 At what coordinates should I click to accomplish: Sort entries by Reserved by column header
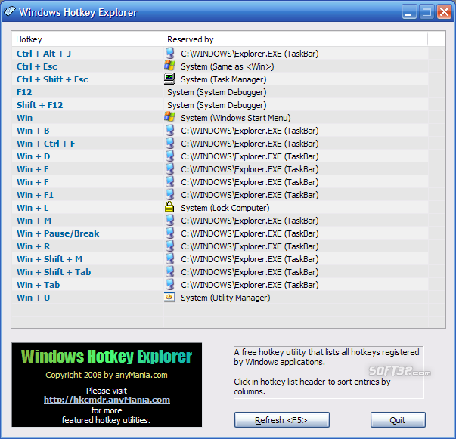(295, 39)
